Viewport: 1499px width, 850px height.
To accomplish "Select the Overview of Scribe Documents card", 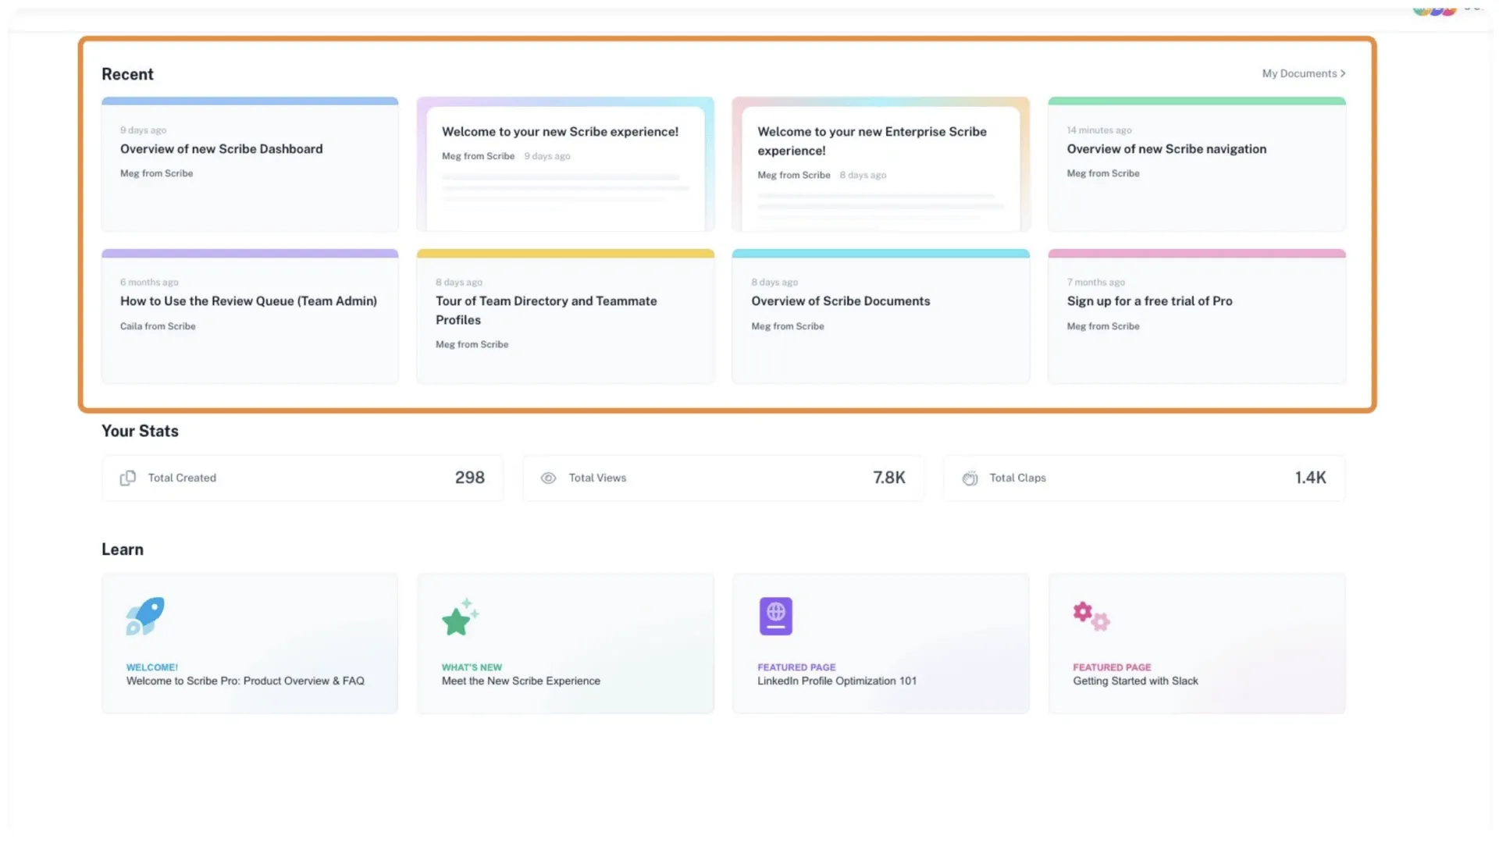I will (x=881, y=317).
